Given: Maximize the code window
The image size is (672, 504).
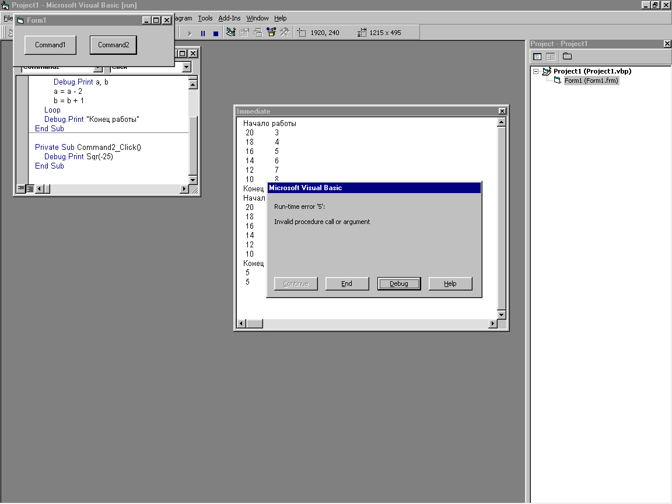Looking at the screenshot, I should click(x=182, y=54).
